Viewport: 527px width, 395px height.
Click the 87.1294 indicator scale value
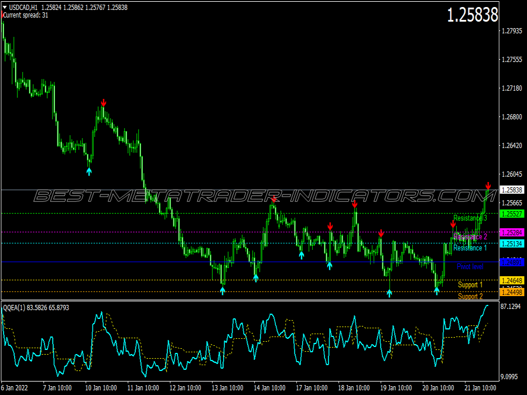coord(511,306)
